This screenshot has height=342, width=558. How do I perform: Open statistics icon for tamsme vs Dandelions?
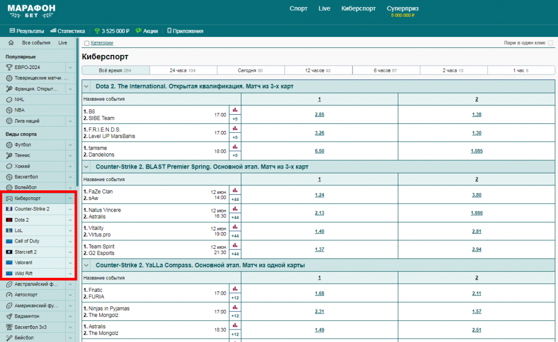coord(235,147)
